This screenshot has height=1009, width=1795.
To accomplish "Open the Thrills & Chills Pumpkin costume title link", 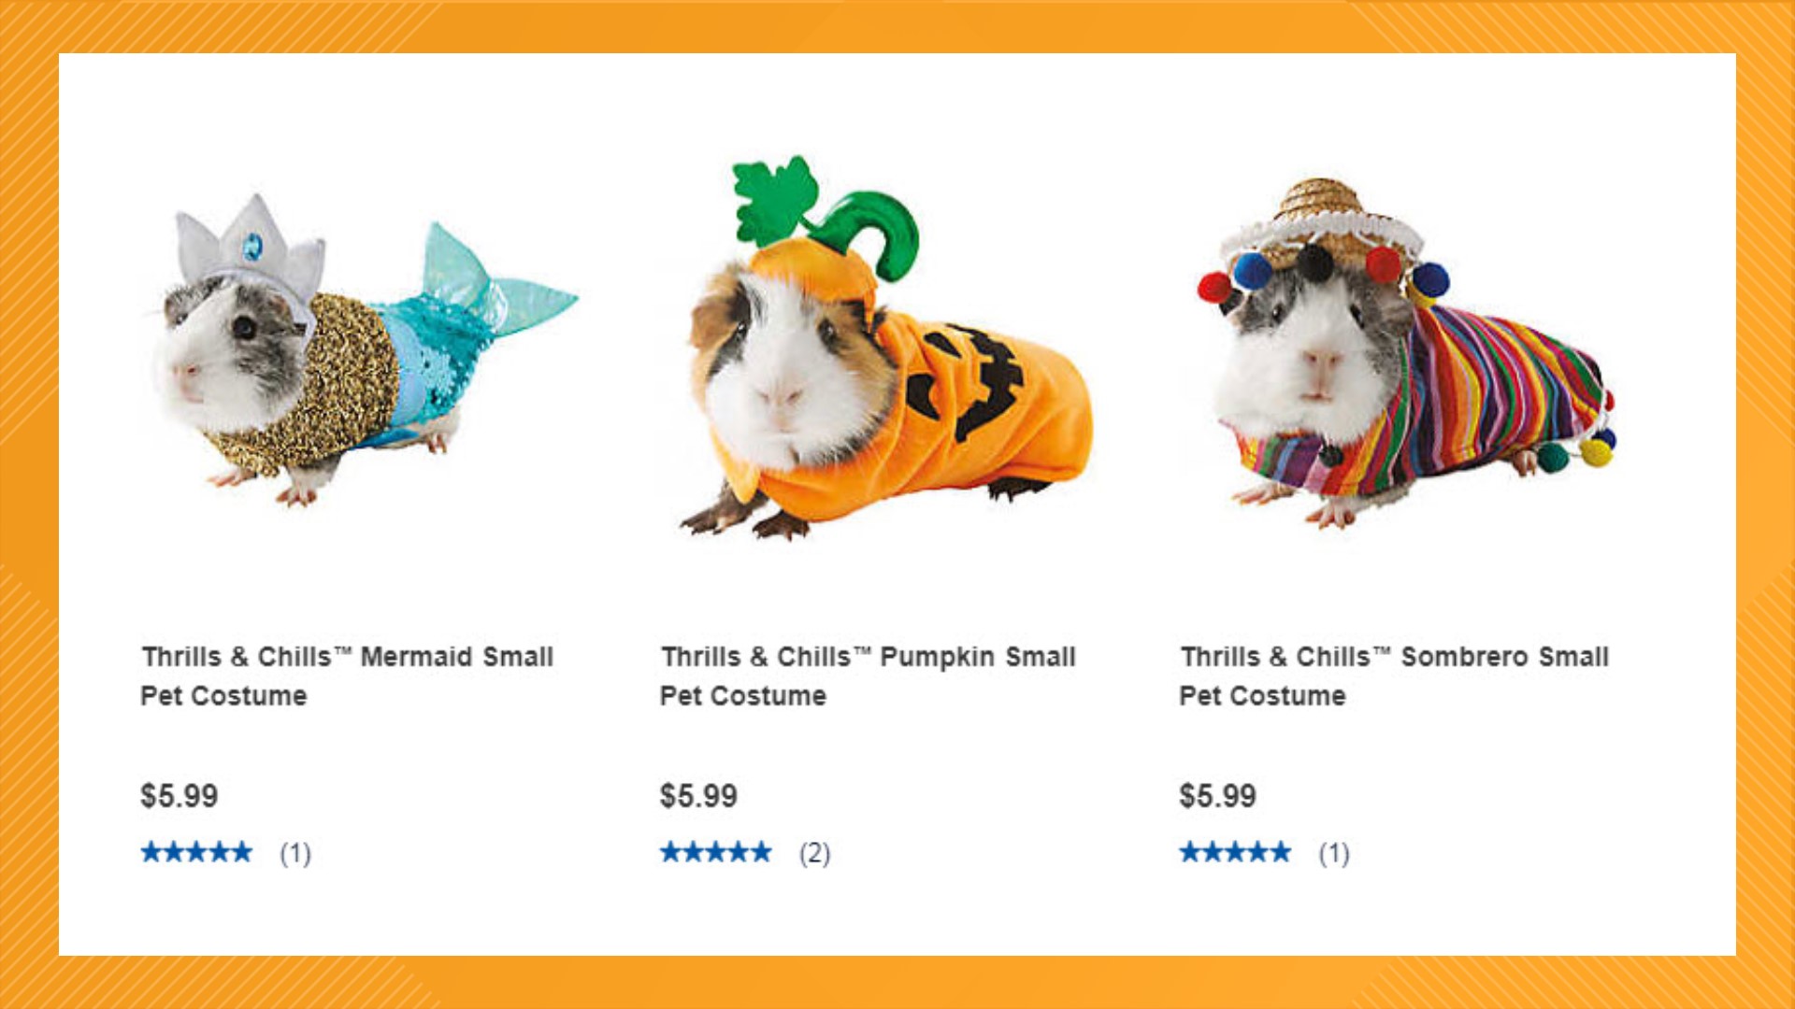I will [868, 675].
